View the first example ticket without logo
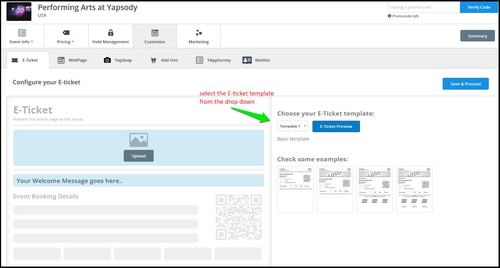Viewport: 500px width, 268px height. point(295,189)
